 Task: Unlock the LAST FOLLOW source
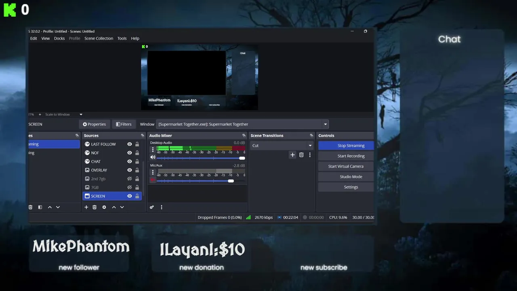coord(137,144)
